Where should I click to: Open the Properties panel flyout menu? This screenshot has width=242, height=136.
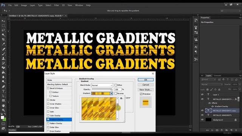(x=240, y=18)
